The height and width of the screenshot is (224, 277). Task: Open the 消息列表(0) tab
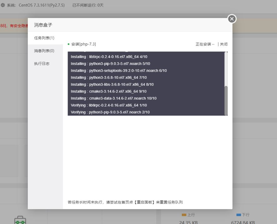(44, 51)
